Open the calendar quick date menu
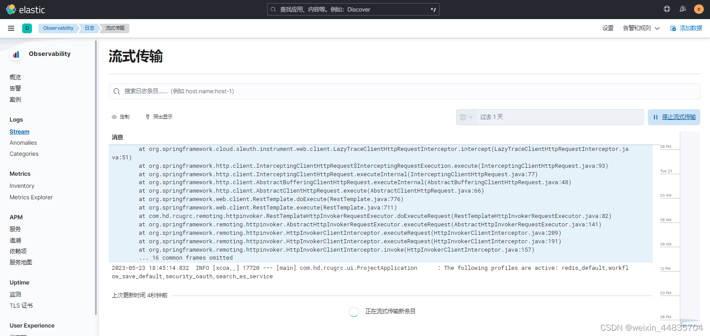The height and width of the screenshot is (336, 710). coord(466,117)
